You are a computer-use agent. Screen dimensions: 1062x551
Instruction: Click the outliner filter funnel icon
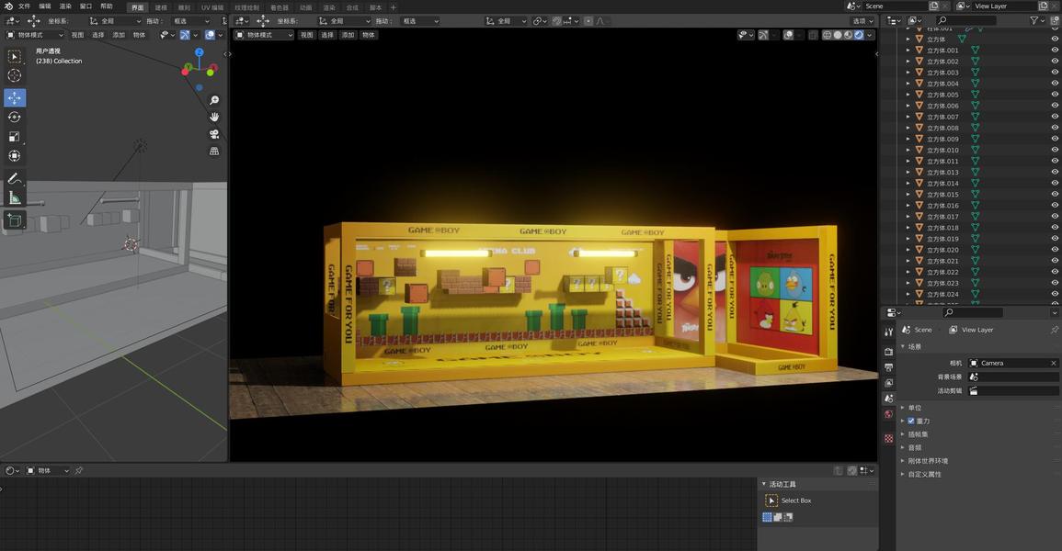click(x=1034, y=20)
